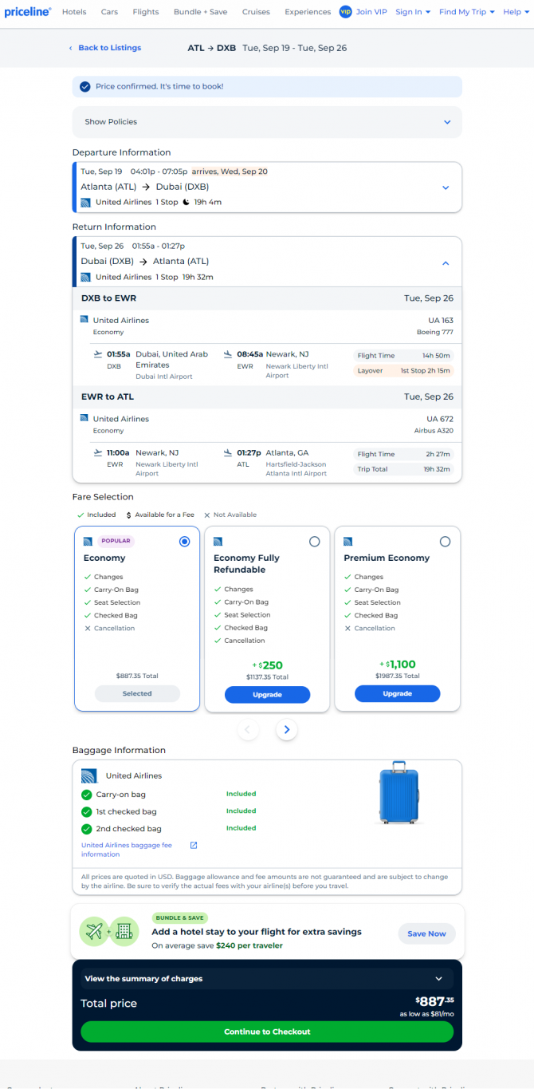Click the 'Trip Total 19h 32m' row
Viewport: 534px width, 1089px height.
(x=403, y=469)
